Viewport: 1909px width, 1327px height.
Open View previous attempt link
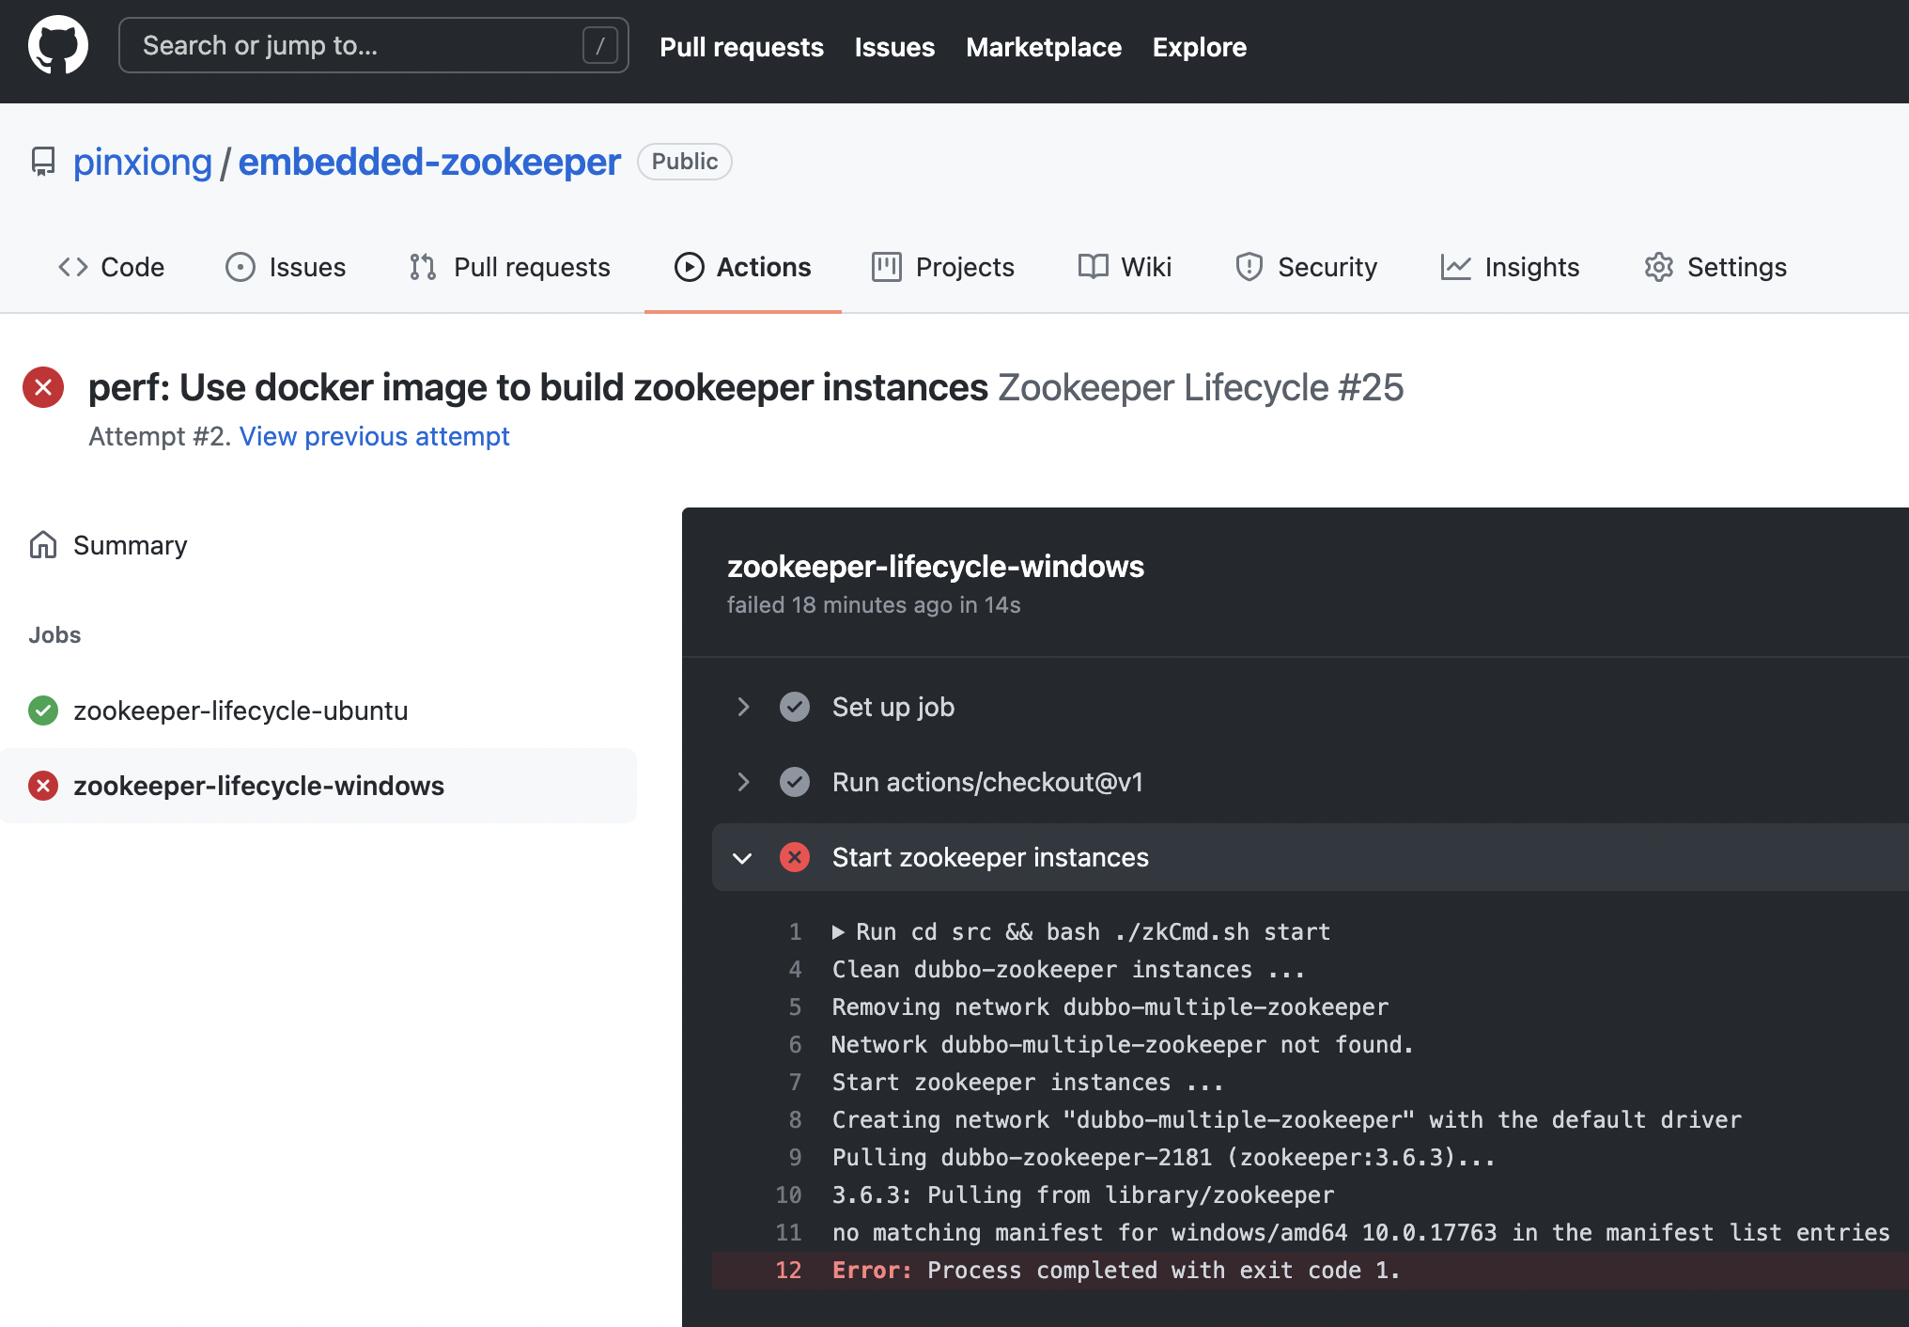point(374,436)
